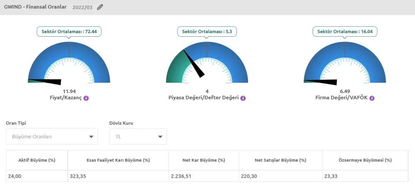This screenshot has width=415, height=185.
Task: Select the Net Satışlar Büyüme (%) header
Action: tap(280, 160)
